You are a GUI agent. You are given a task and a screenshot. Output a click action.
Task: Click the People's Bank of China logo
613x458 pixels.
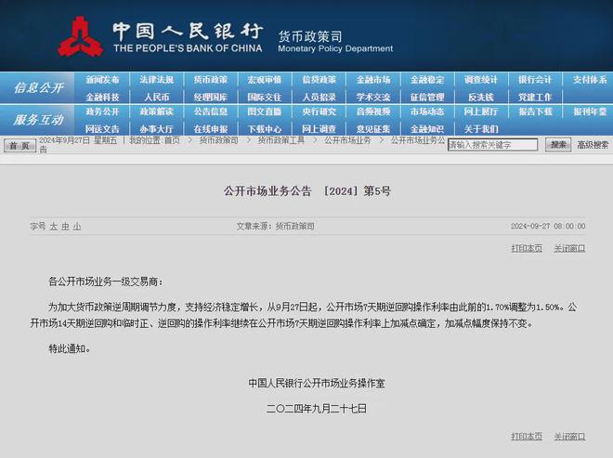(81, 36)
